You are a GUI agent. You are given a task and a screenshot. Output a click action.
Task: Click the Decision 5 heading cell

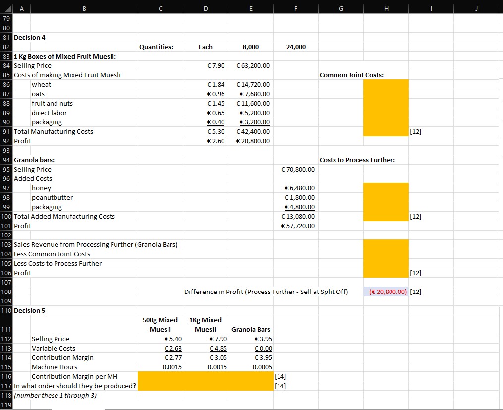[x=29, y=310]
